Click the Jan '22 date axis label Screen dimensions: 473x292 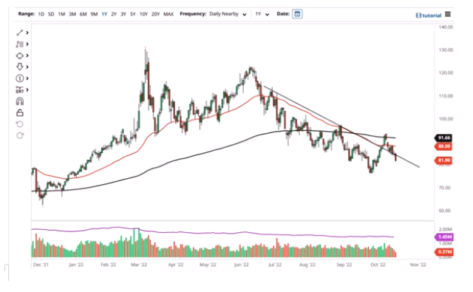point(76,265)
